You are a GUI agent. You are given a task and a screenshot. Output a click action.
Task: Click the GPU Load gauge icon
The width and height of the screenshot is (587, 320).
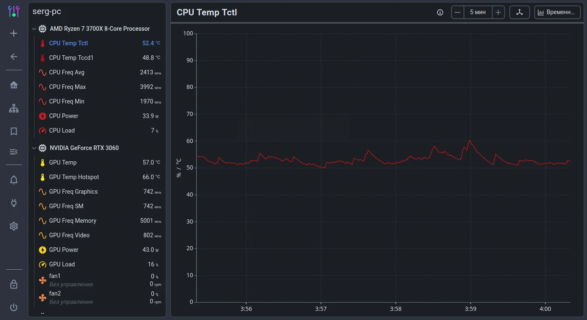coord(42,264)
